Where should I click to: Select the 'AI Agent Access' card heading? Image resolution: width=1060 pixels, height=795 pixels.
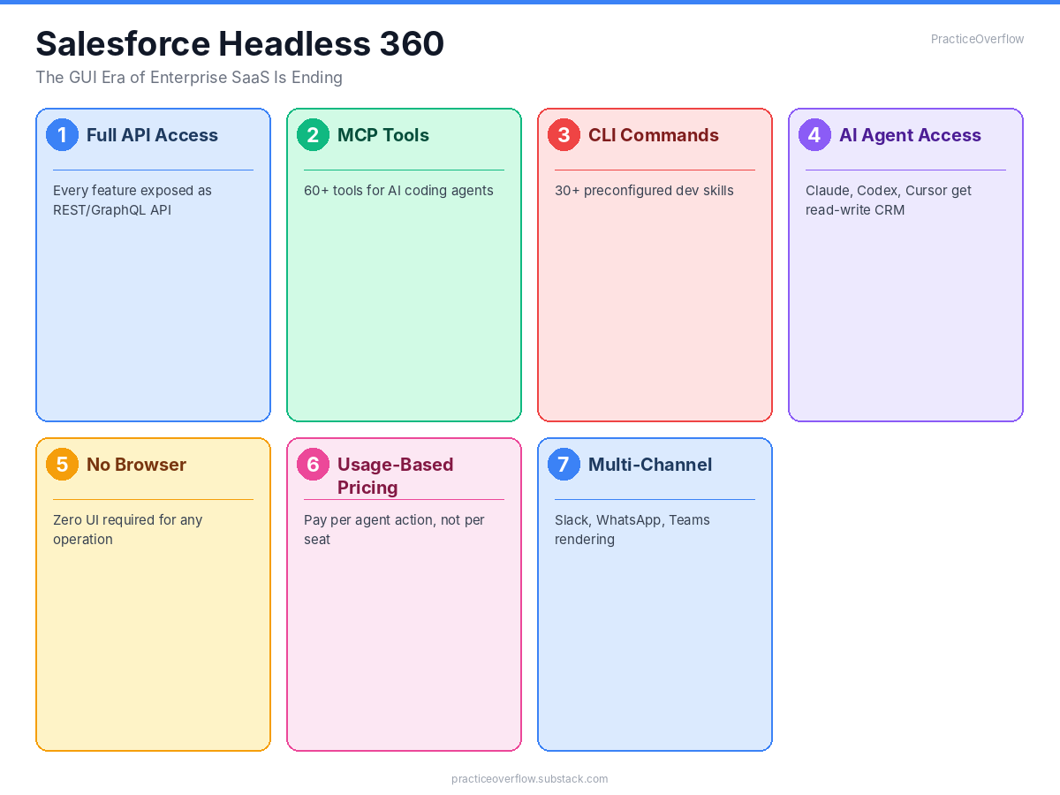click(910, 135)
